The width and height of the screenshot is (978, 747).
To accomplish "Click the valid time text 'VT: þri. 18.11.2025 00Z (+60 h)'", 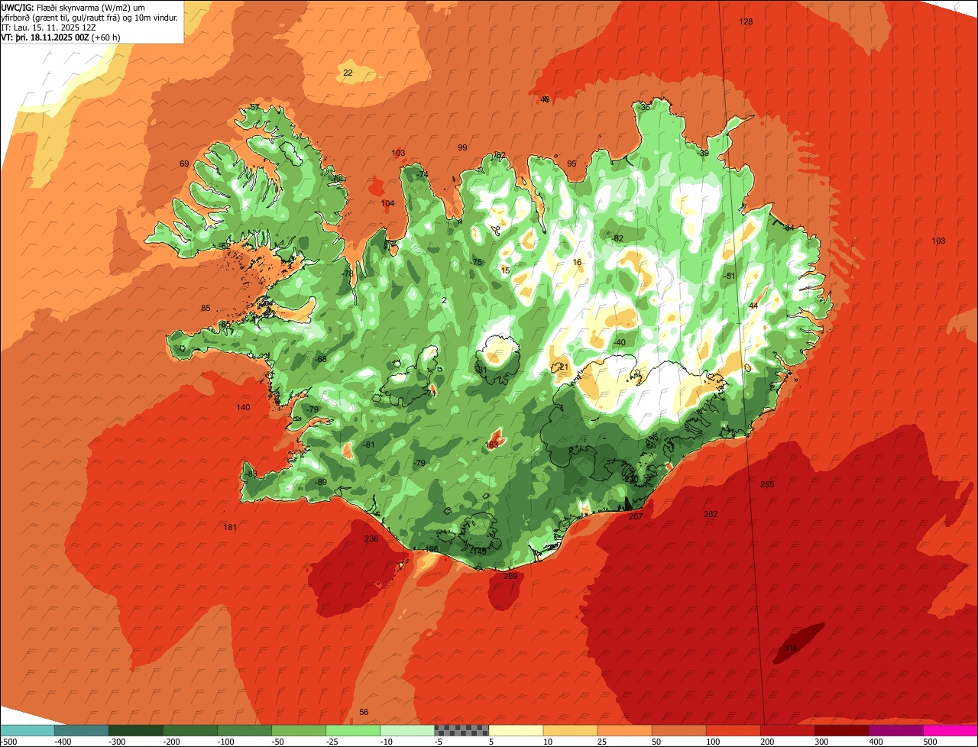I will (61, 37).
